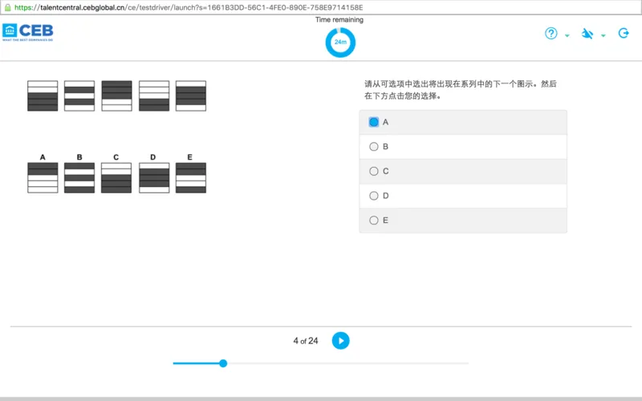The image size is (642, 401).
Task: Select answer option D radio button
Action: click(x=374, y=196)
